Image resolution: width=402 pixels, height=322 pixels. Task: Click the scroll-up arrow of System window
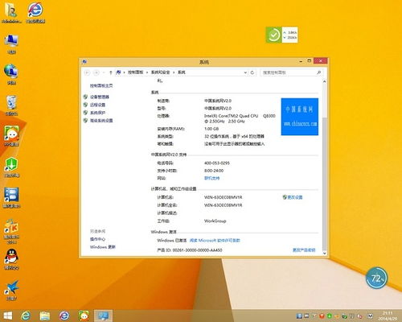(325, 81)
